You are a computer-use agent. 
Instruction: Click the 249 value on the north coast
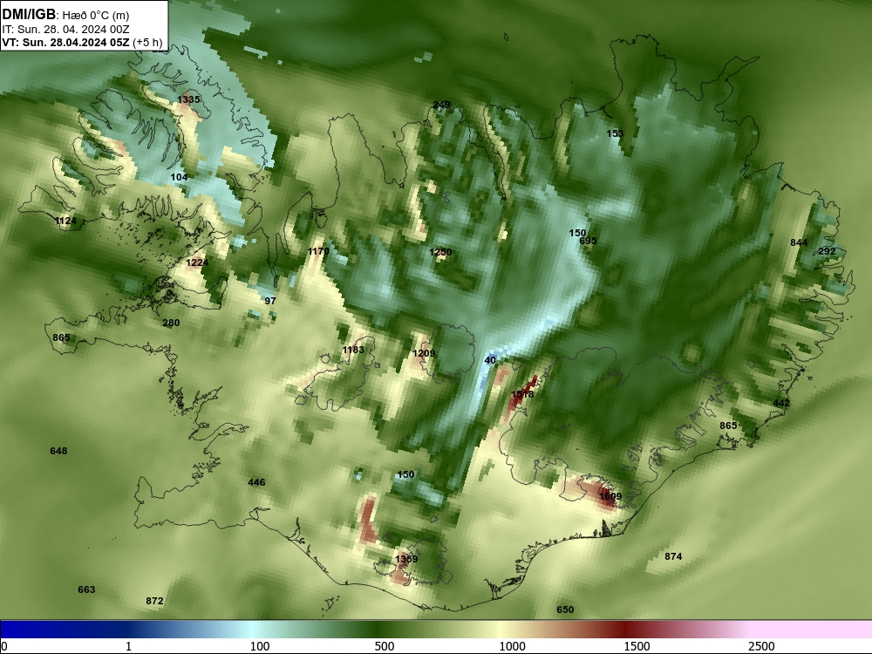click(441, 105)
